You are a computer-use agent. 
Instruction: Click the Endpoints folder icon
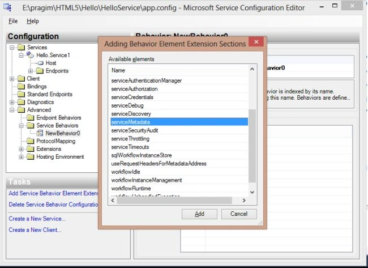[40, 71]
